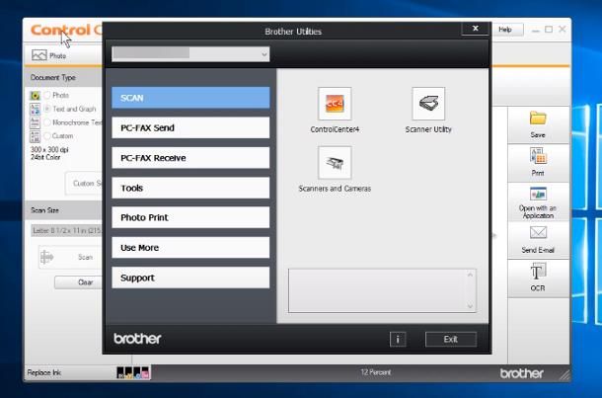Image resolution: width=602 pixels, height=398 pixels.
Task: Click the Photo document type icon
Action: click(35, 95)
